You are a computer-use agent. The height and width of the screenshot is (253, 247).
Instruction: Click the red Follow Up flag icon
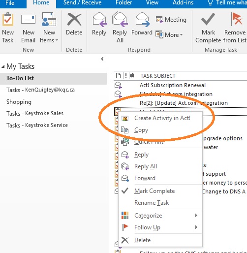(x=125, y=227)
